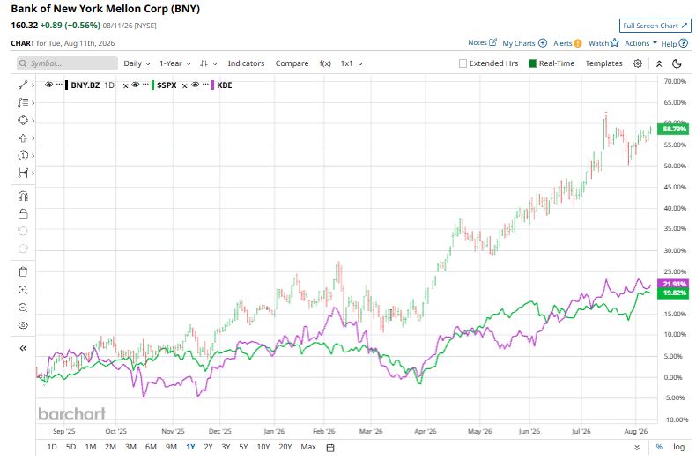
Task: Click the black BNY.BZ color swatch
Action: pyautogui.click(x=67, y=85)
